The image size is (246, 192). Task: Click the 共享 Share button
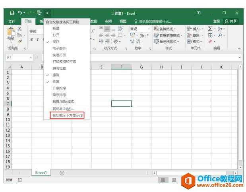tap(231, 21)
